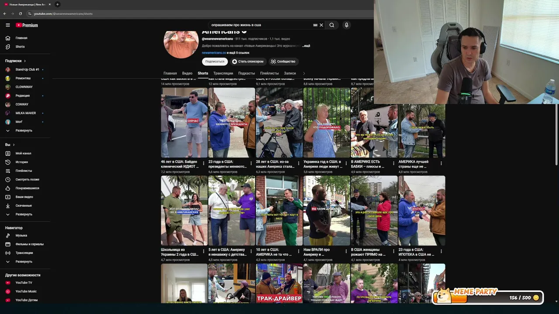Open YouTube TV link

tap(24, 283)
